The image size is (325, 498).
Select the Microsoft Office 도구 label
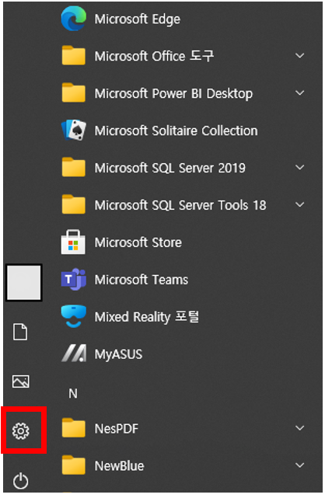154,56
